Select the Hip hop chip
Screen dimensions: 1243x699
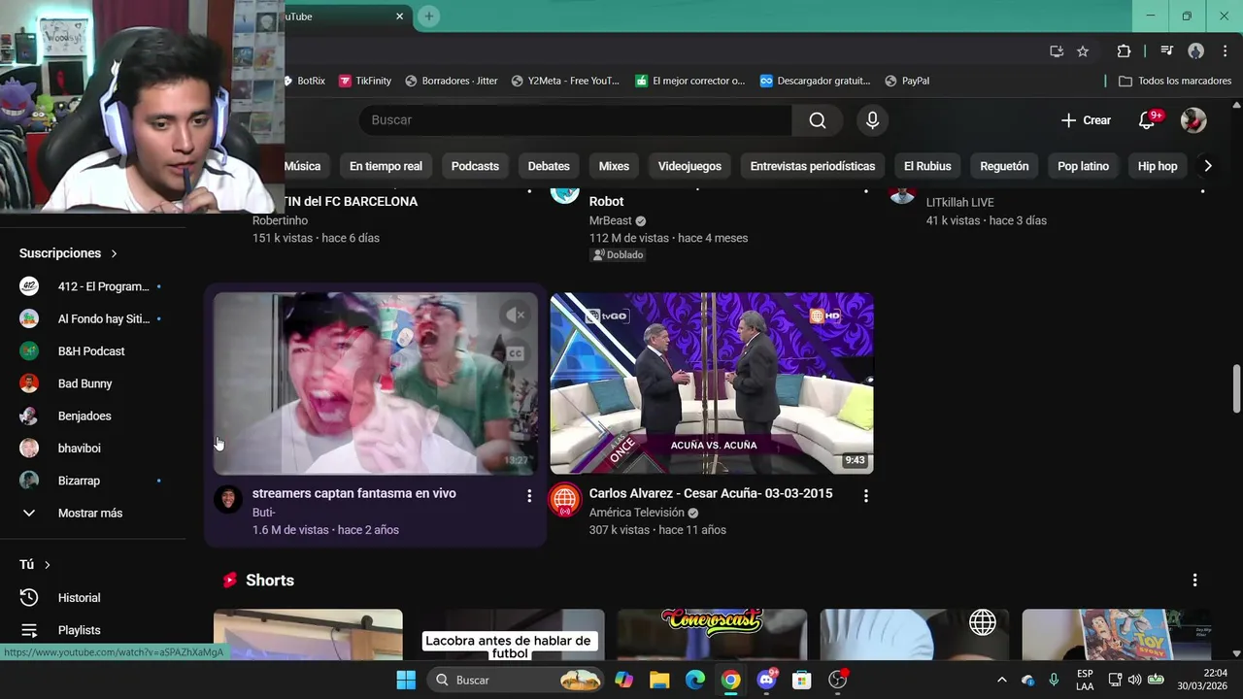(x=1158, y=166)
